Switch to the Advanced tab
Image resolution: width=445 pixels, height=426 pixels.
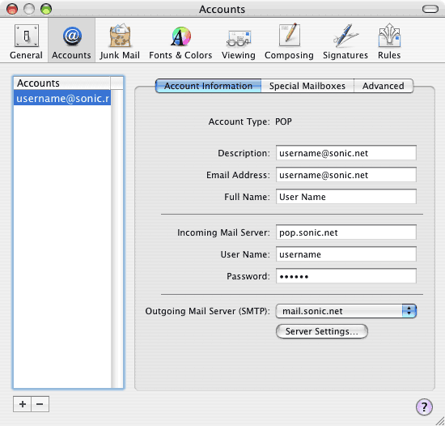[384, 86]
